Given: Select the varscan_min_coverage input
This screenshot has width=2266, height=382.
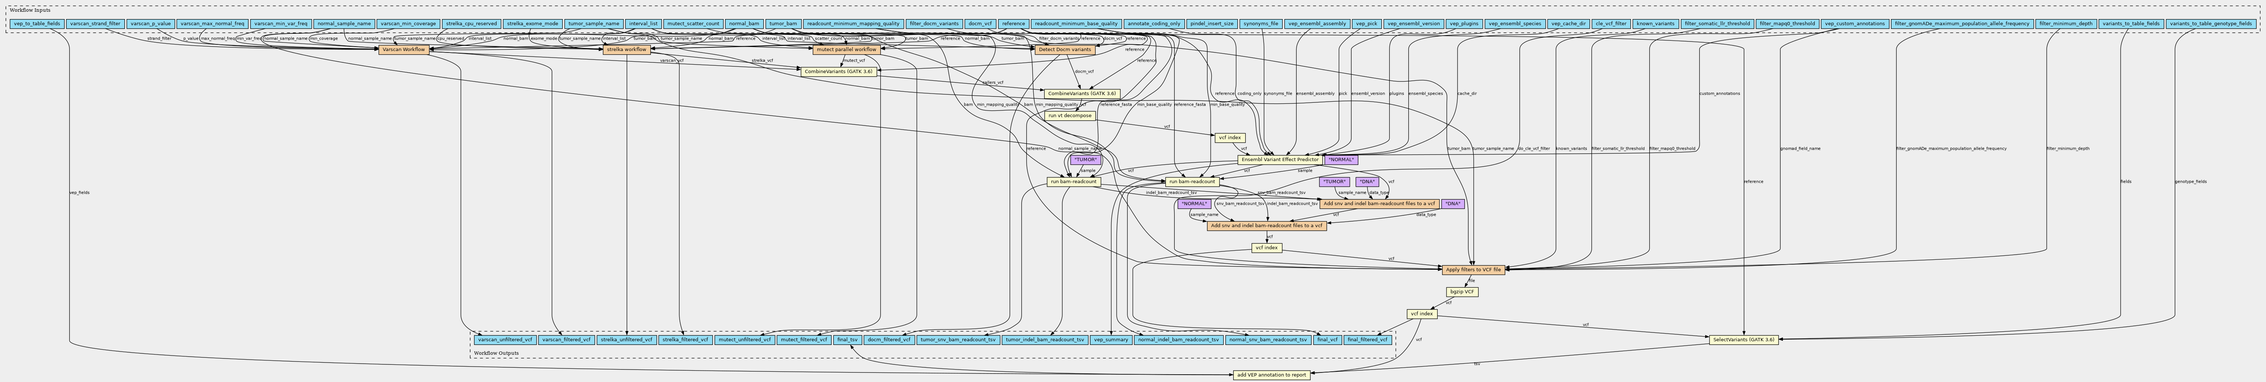Looking at the screenshot, I should (x=408, y=24).
